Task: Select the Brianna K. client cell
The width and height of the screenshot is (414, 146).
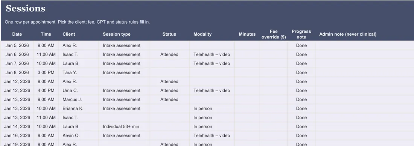Action: pos(79,108)
